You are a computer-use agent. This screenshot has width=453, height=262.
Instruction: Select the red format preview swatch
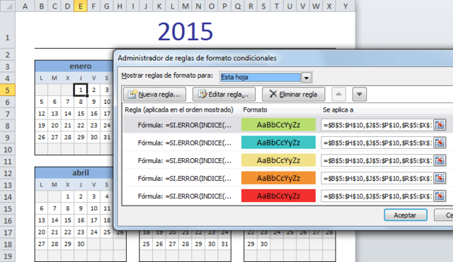278,196
